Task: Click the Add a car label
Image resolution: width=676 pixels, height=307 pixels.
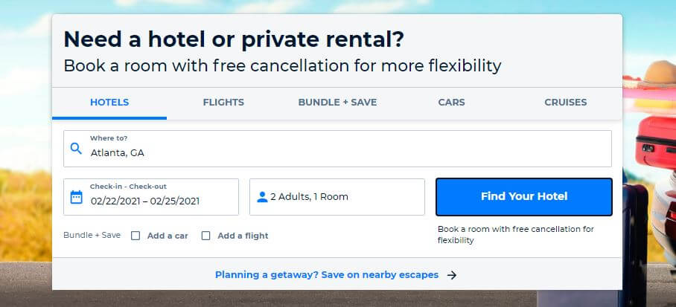Action: pos(168,236)
